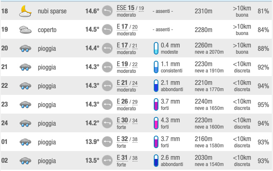Screen dimensions: 273x171
Task: Click the 95% humidity value
Action: [x=263, y=104]
